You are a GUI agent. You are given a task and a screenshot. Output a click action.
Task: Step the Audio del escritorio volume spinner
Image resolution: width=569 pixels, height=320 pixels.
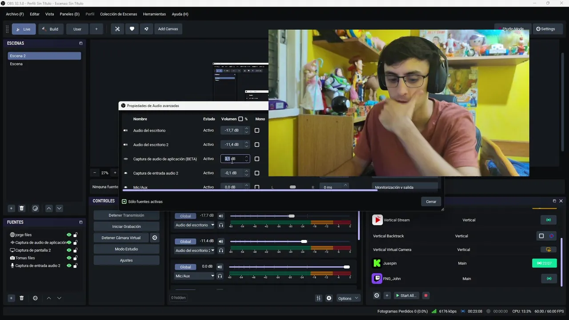pyautogui.click(x=247, y=130)
